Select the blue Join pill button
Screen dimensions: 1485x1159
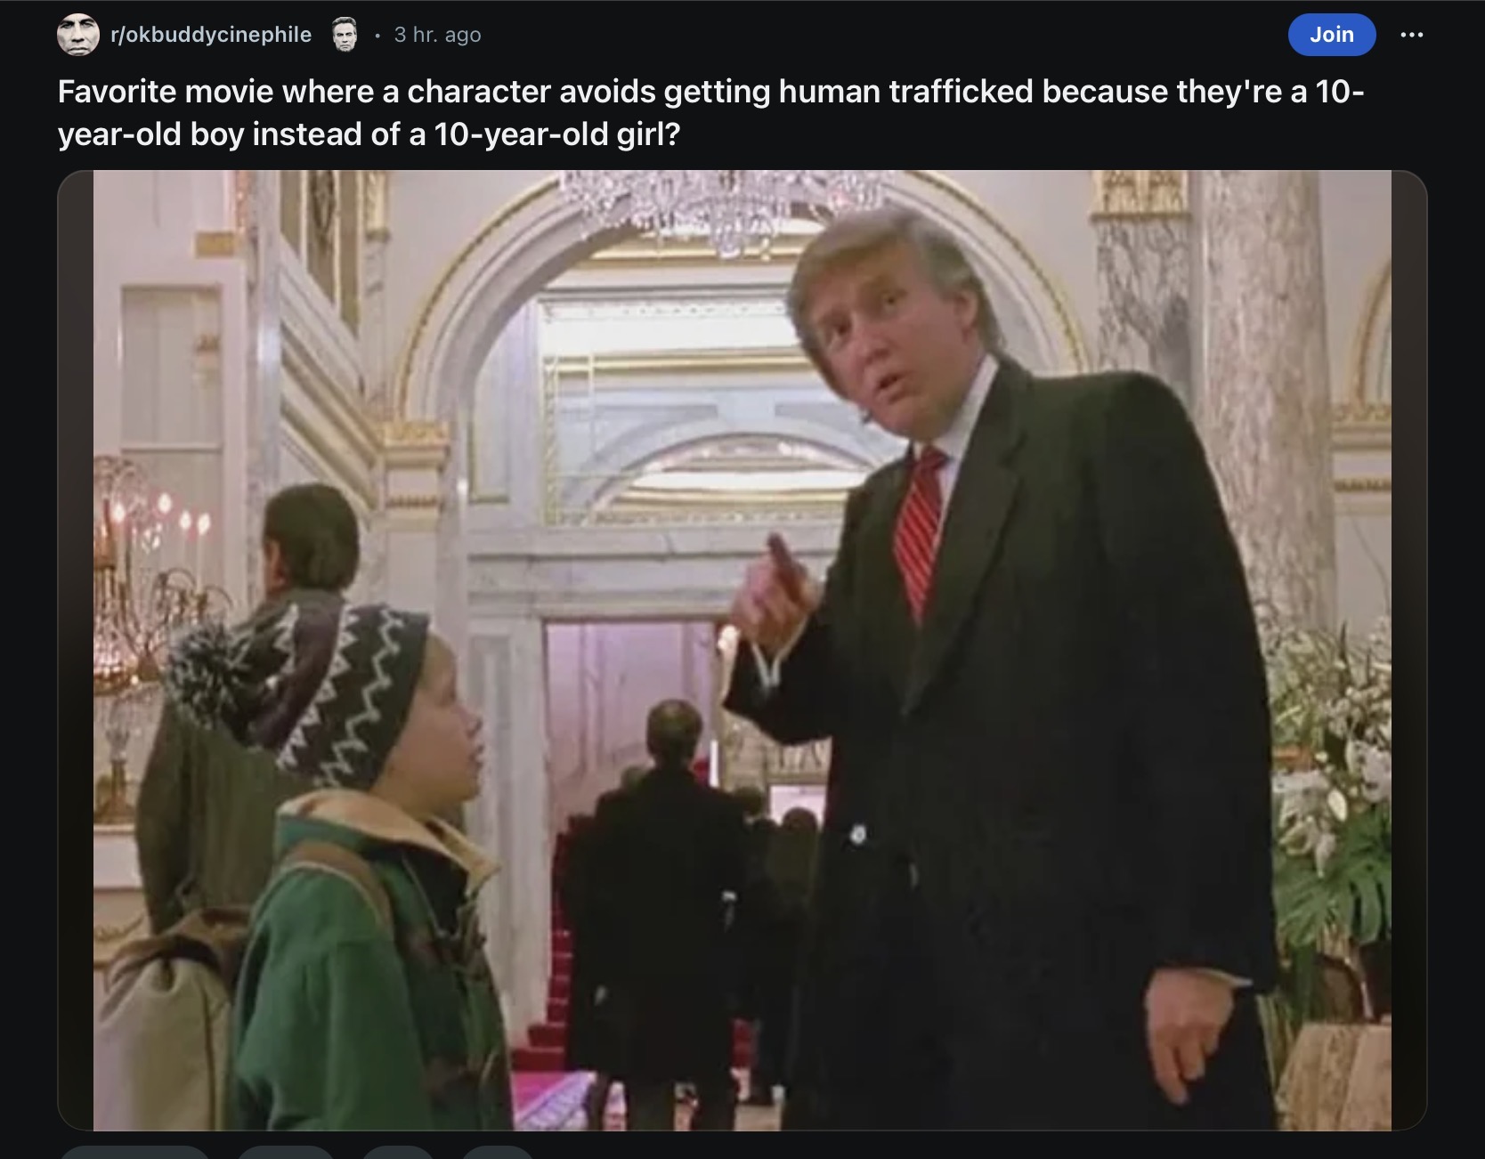1331,34
